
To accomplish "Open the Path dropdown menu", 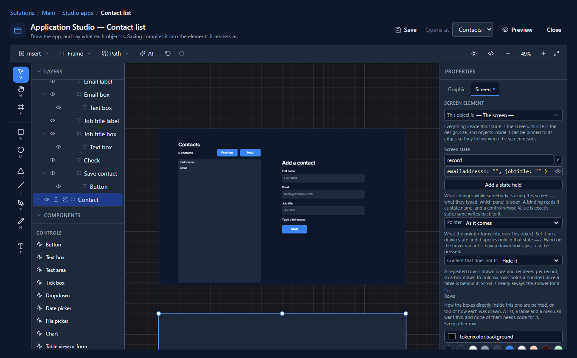I will pos(115,53).
